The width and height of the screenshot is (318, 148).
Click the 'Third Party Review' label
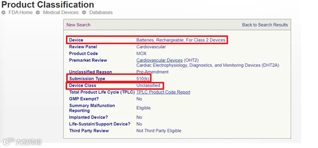coord(89,131)
